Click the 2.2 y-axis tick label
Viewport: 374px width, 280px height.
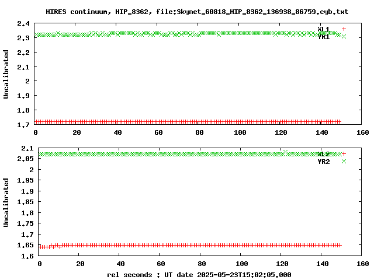click(x=23, y=52)
